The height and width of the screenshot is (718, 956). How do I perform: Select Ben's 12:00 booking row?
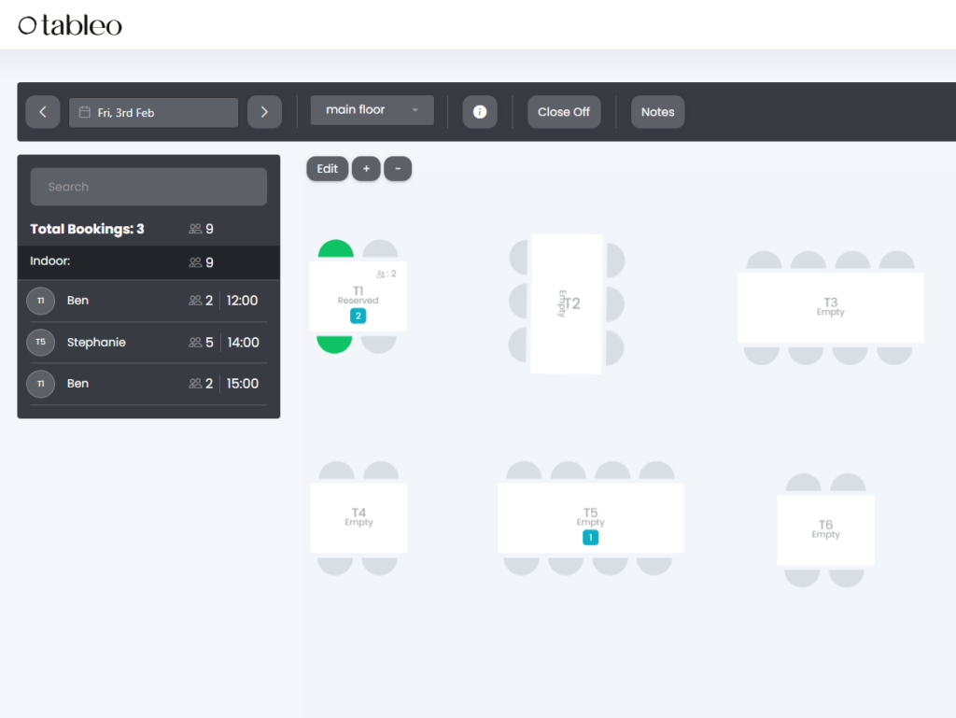click(x=148, y=301)
